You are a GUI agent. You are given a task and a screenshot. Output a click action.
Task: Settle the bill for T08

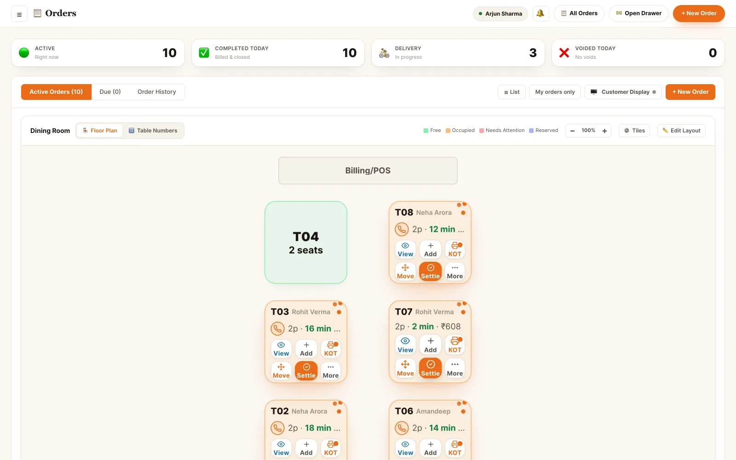431,271
